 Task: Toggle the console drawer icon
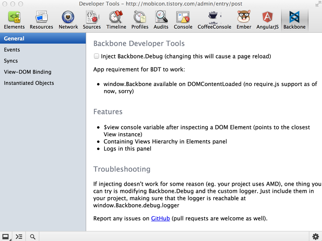tap(19, 236)
